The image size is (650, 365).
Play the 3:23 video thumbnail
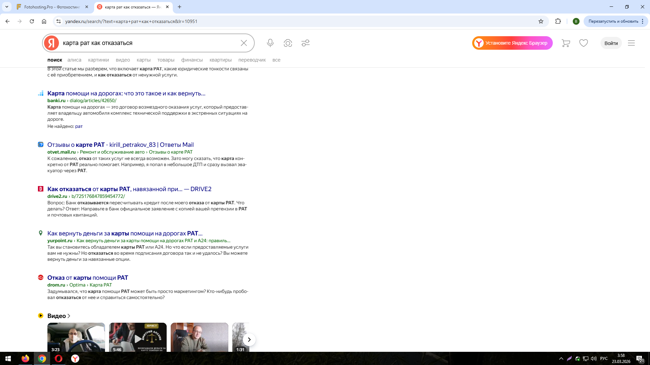tap(76, 337)
